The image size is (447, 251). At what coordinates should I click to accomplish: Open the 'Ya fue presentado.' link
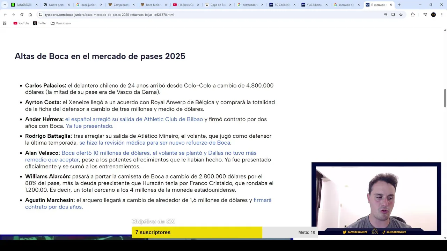(89, 126)
